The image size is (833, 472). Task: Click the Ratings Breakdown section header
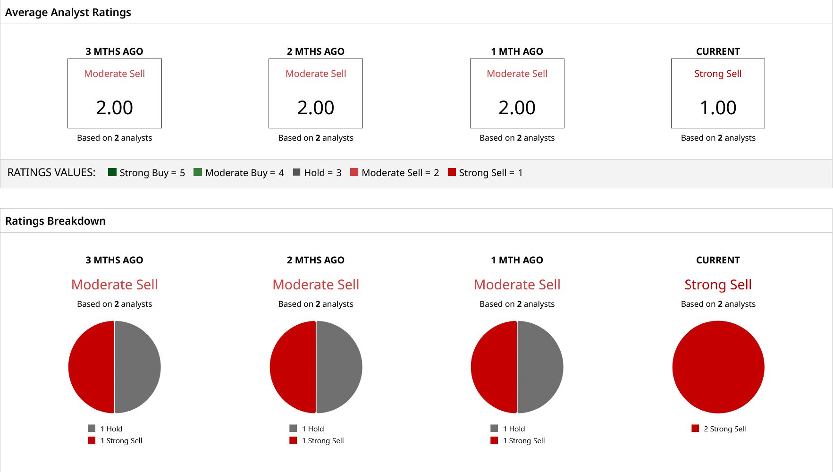point(55,221)
